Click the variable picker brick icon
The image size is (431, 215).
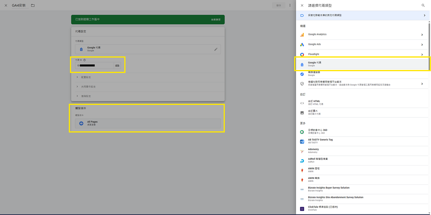(118, 65)
